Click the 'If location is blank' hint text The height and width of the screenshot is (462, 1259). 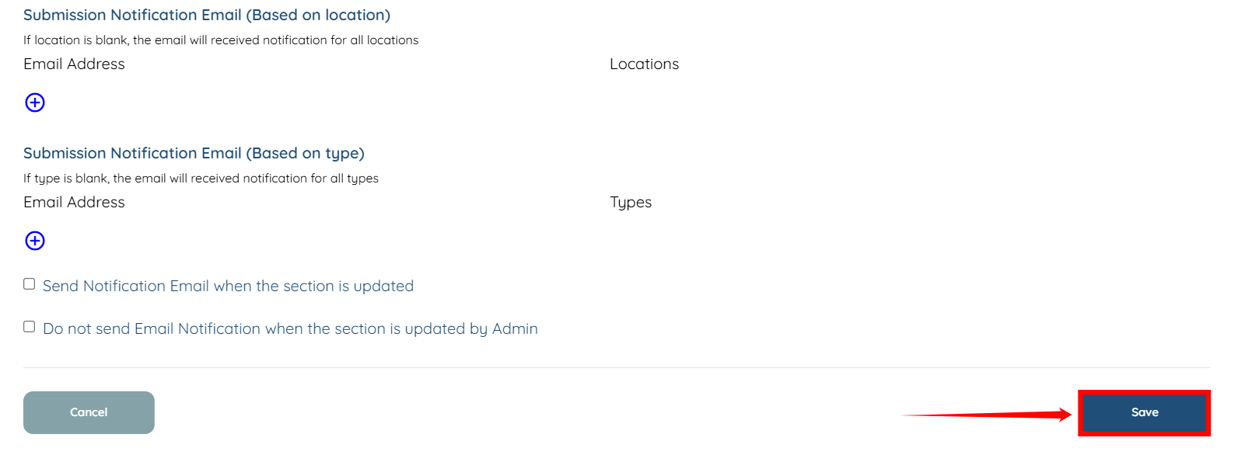(221, 40)
